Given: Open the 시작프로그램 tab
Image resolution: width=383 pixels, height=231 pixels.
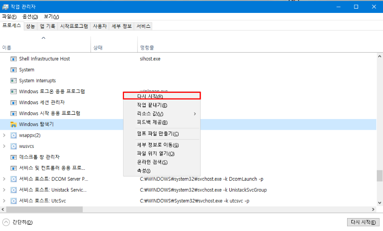Looking at the screenshot, I should tap(74, 26).
